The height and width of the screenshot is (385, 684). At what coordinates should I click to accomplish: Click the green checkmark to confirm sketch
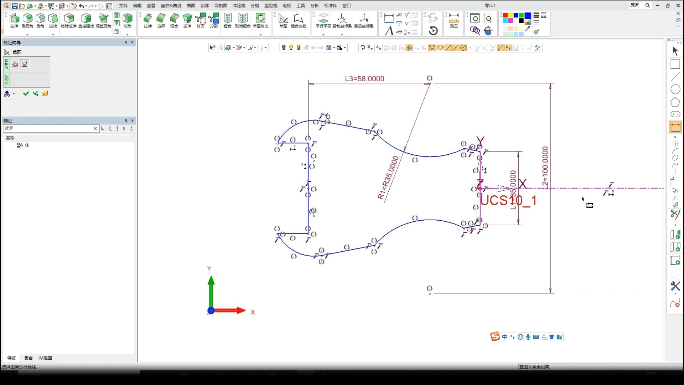[x=26, y=94]
